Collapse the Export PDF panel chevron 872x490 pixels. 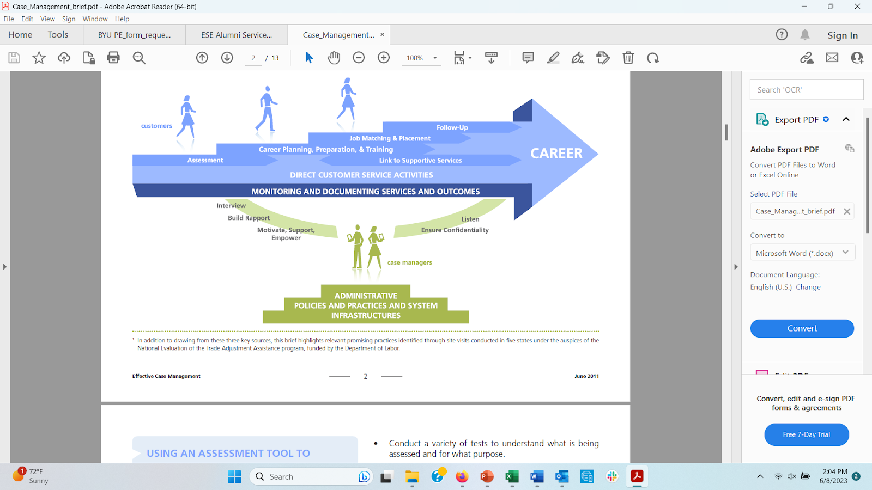click(846, 119)
